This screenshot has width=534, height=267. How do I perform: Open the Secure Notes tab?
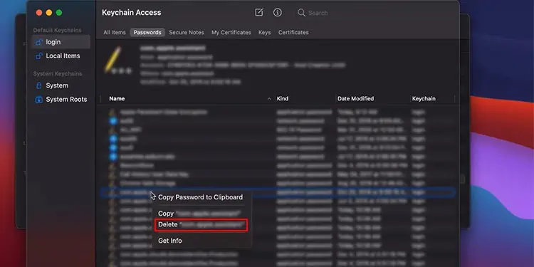point(187,32)
